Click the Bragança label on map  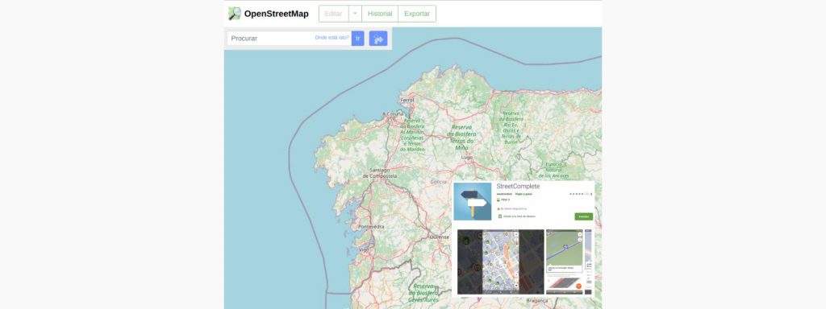(536, 301)
